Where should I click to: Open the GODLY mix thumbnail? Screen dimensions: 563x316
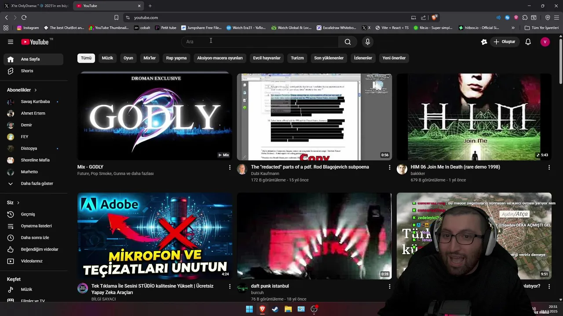point(155,117)
